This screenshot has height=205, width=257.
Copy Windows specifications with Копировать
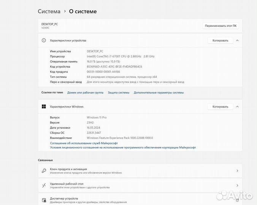[220, 107]
